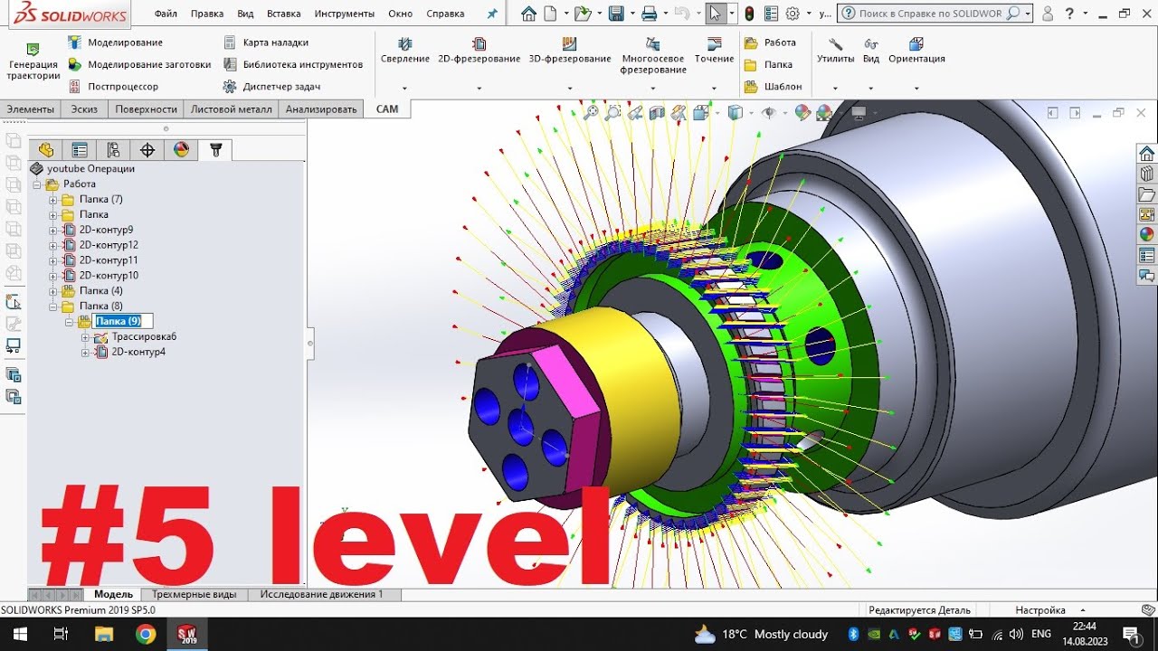Click the 2D-фрезерование milling icon
1158x651 pixels.
479,43
